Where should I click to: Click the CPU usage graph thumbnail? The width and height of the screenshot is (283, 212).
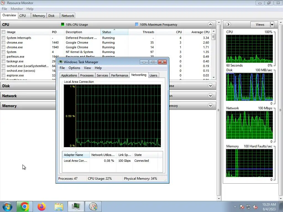pos(249,49)
